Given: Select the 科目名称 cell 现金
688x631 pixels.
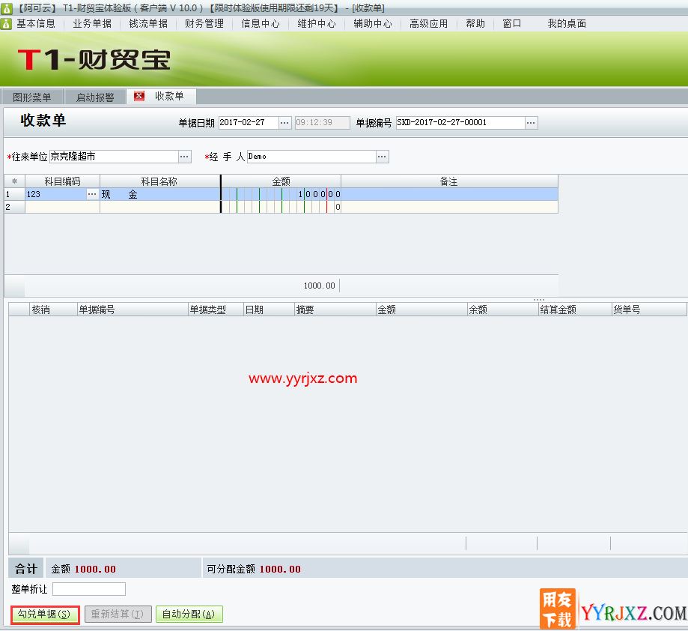Looking at the screenshot, I should [x=160, y=194].
